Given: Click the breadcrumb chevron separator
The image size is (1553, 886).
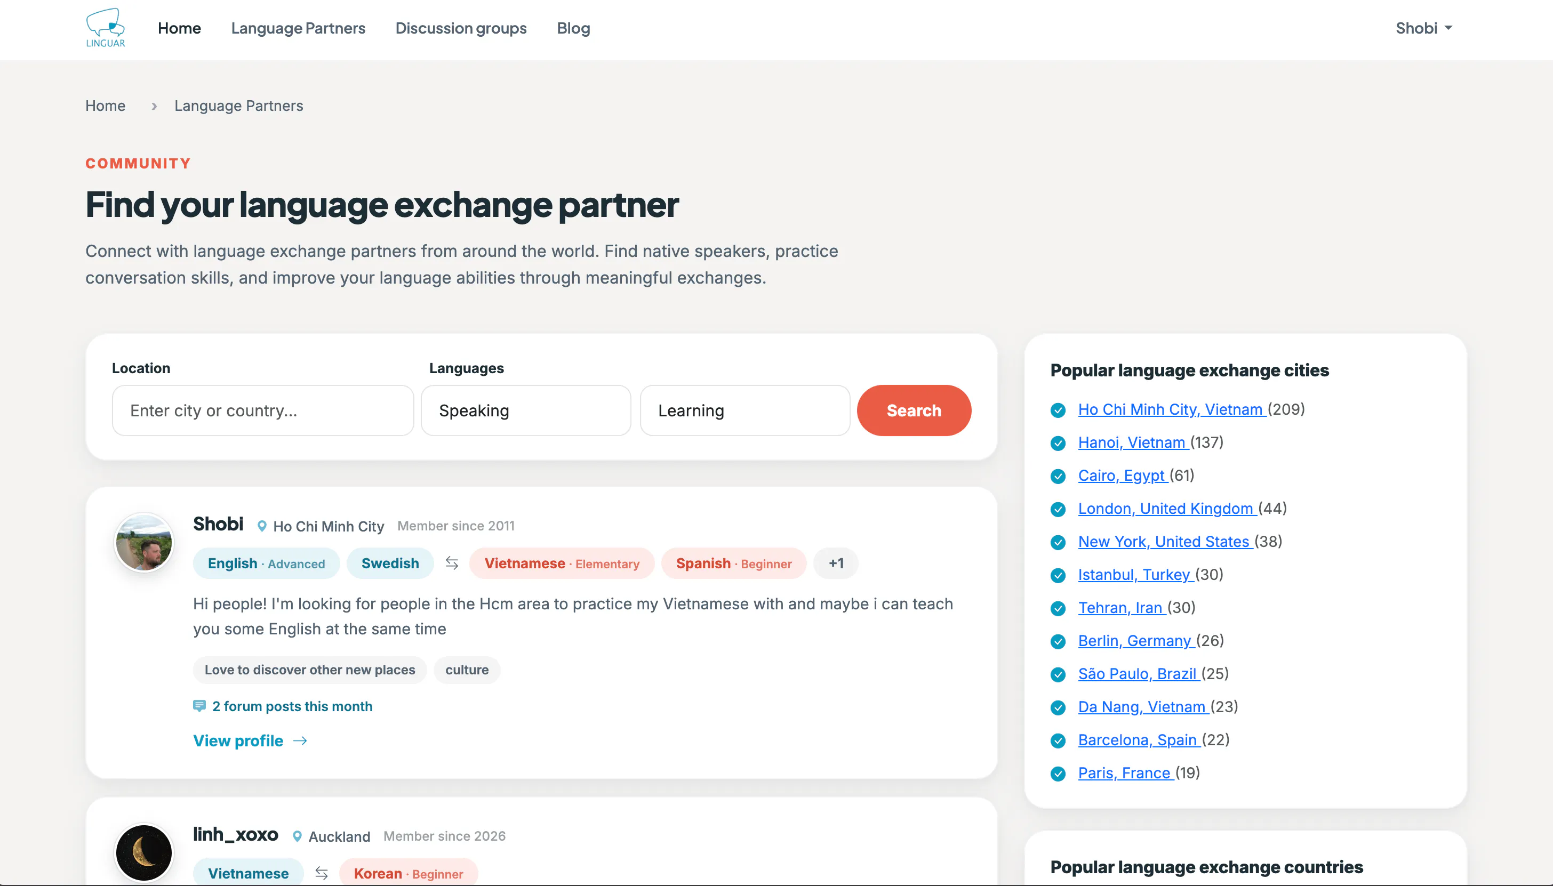Looking at the screenshot, I should 154,107.
